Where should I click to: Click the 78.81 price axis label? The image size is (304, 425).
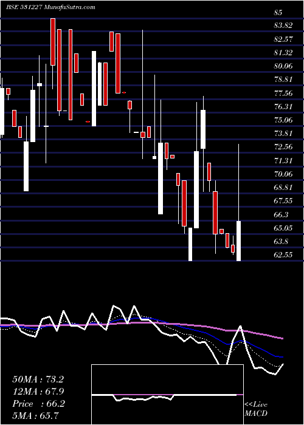283,80
